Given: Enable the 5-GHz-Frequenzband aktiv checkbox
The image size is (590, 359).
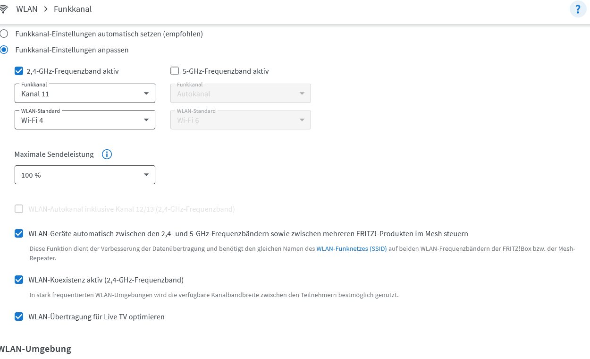Looking at the screenshot, I should tap(175, 71).
